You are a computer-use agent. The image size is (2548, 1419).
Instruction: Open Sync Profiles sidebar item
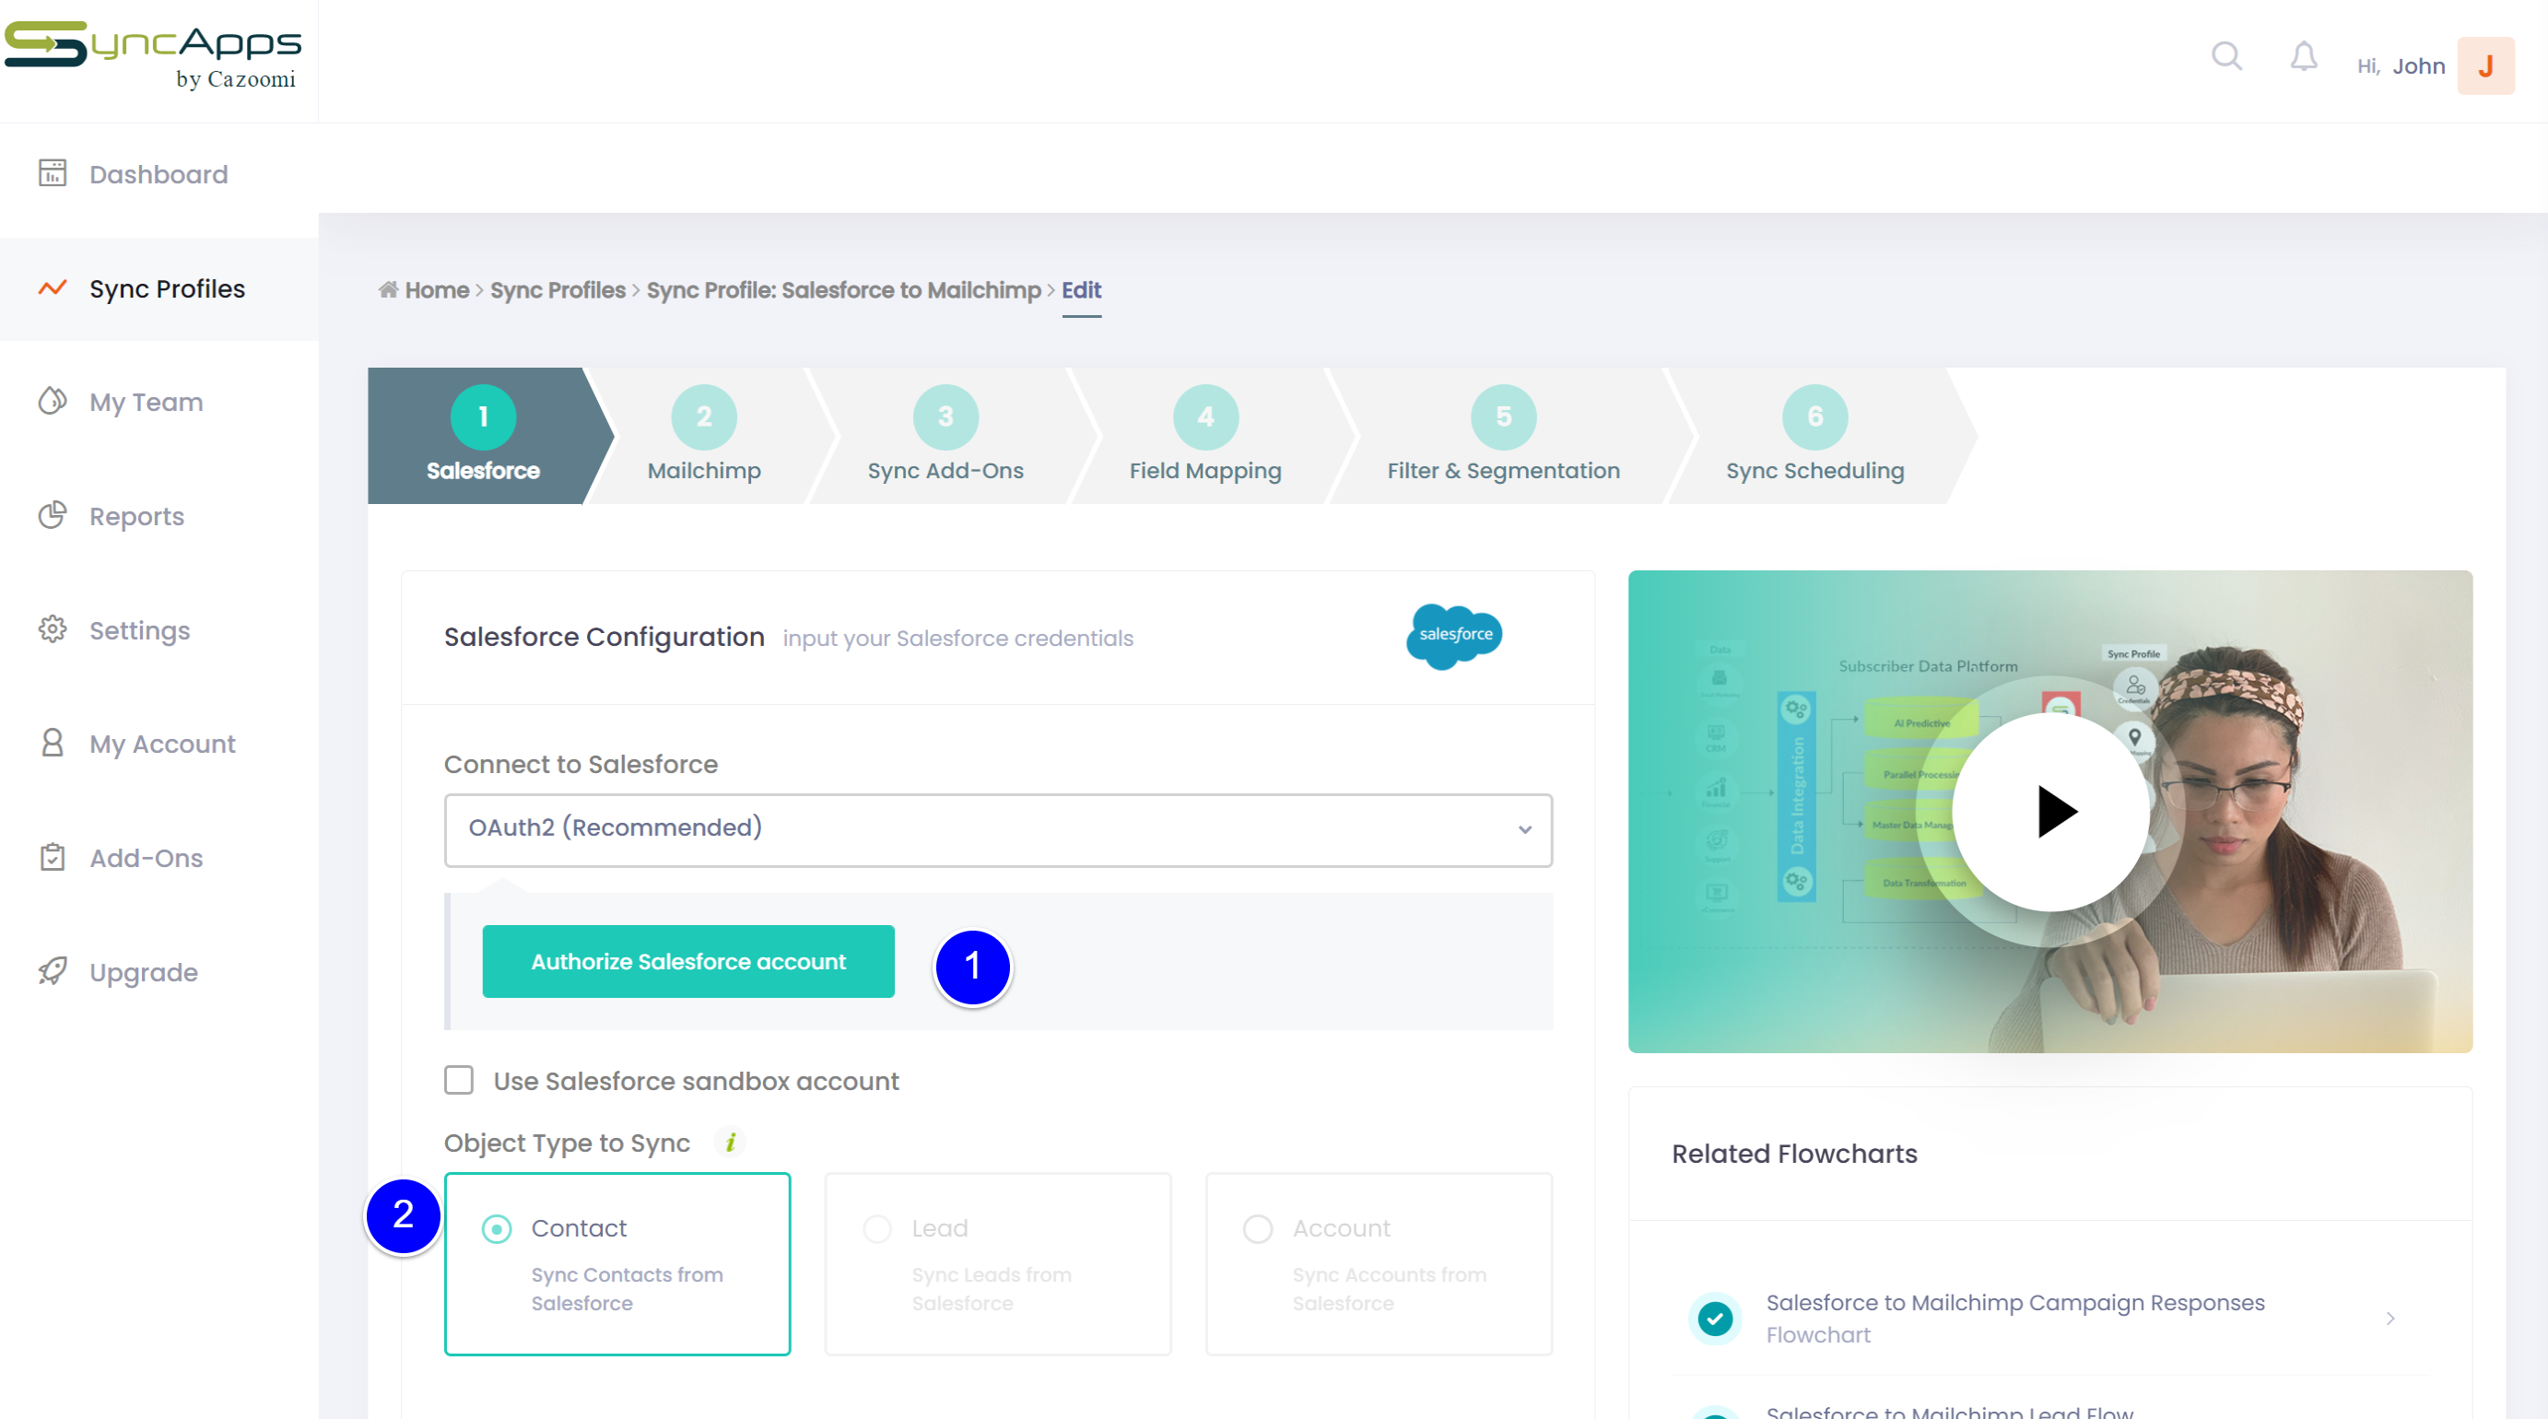pyautogui.click(x=159, y=288)
